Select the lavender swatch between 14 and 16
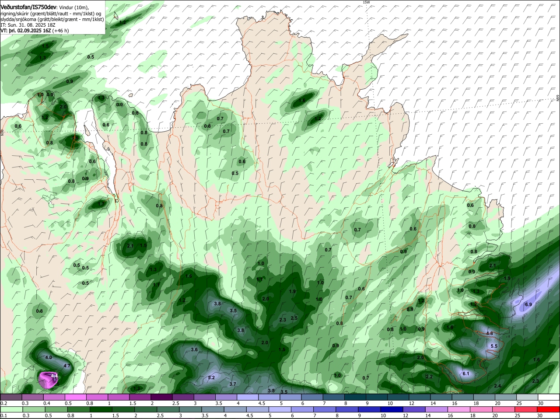The width and height of the screenshot is (560, 419). pos(436,410)
